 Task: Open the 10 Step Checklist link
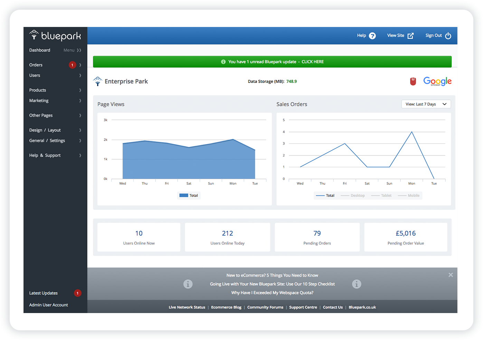tap(272, 284)
